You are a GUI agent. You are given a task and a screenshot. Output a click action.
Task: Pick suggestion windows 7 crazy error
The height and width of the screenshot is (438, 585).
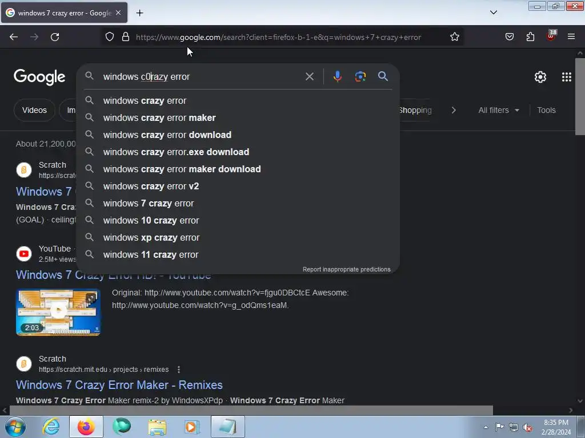pos(238,204)
